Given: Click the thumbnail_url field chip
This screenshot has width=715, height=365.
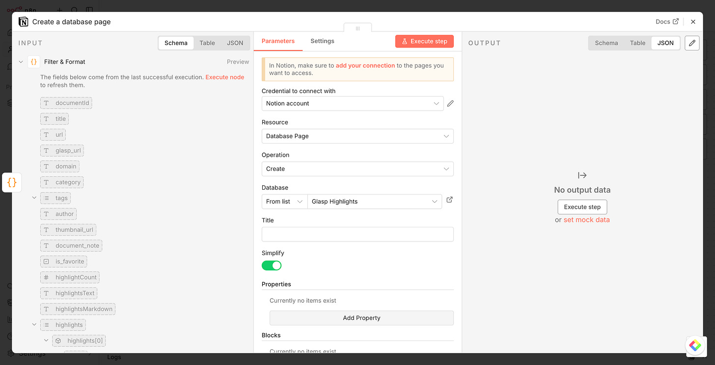Looking at the screenshot, I should pyautogui.click(x=68, y=230).
